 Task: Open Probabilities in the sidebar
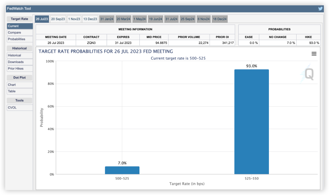click(x=20, y=39)
